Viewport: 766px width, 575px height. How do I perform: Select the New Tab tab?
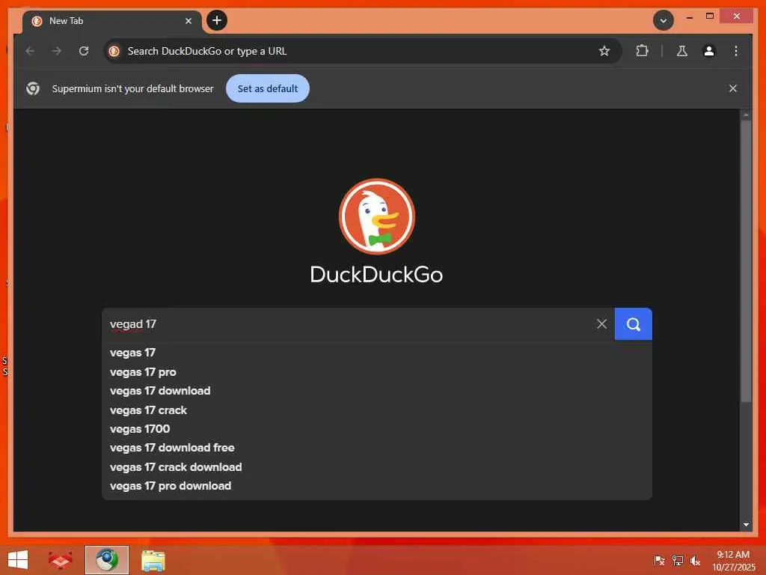(x=111, y=21)
